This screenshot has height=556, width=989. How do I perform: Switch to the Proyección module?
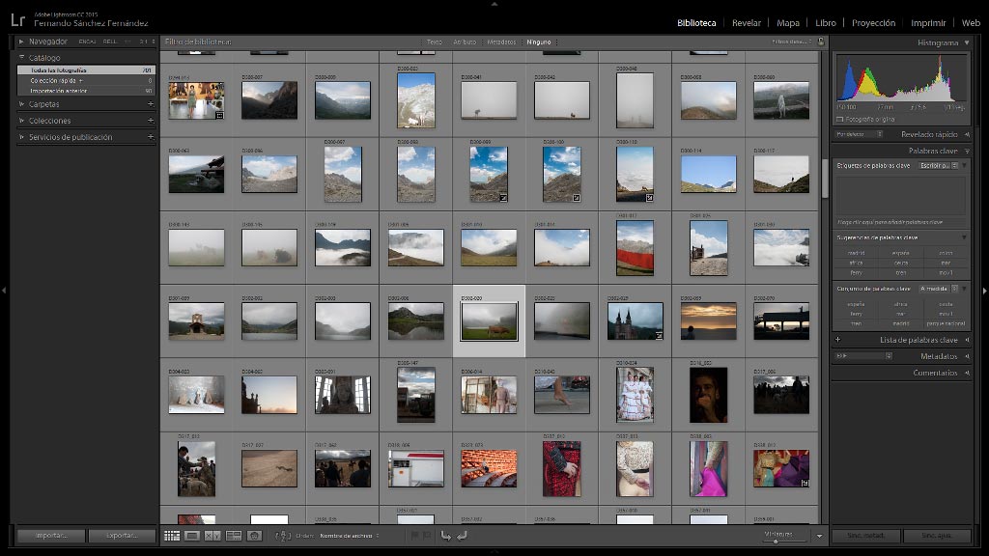tap(873, 23)
